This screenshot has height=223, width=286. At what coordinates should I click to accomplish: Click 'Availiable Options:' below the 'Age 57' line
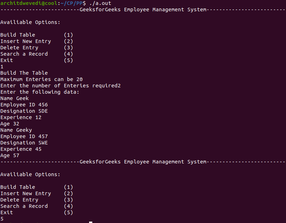pos(30,174)
